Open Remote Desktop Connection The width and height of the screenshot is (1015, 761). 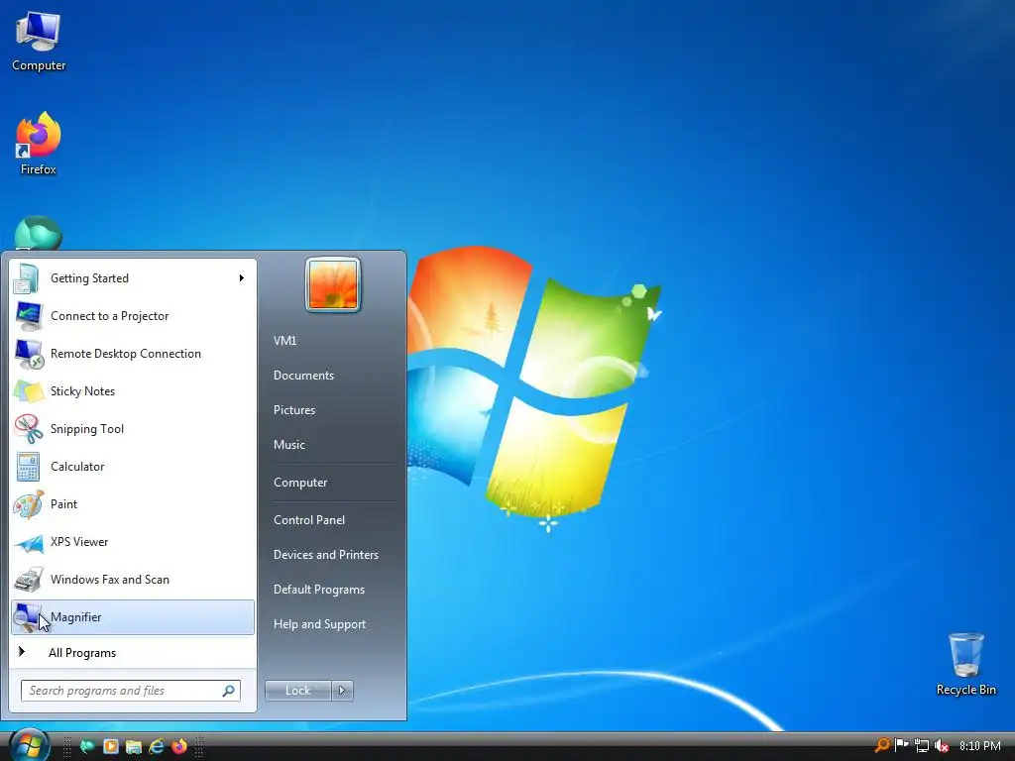[x=132, y=354]
